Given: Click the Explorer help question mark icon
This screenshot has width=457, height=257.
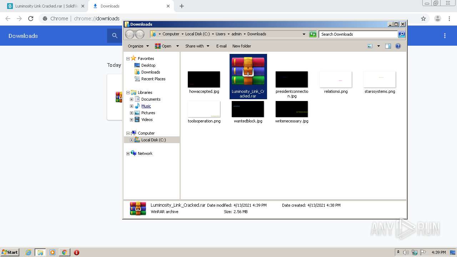Looking at the screenshot, I should tap(398, 46).
